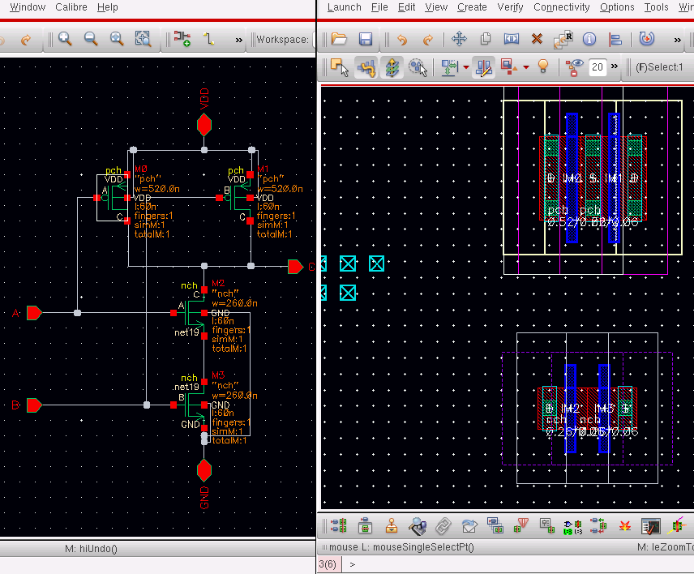Open the Edit menu in layout window
Viewport: 694px width, 574px height.
[406, 7]
